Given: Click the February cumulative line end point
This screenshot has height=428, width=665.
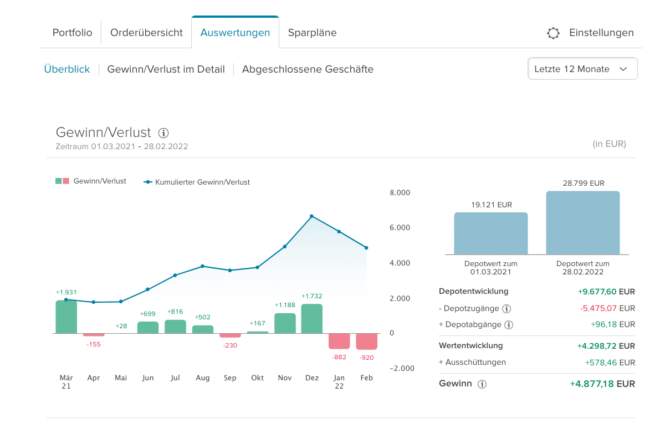Looking at the screenshot, I should coord(366,248).
